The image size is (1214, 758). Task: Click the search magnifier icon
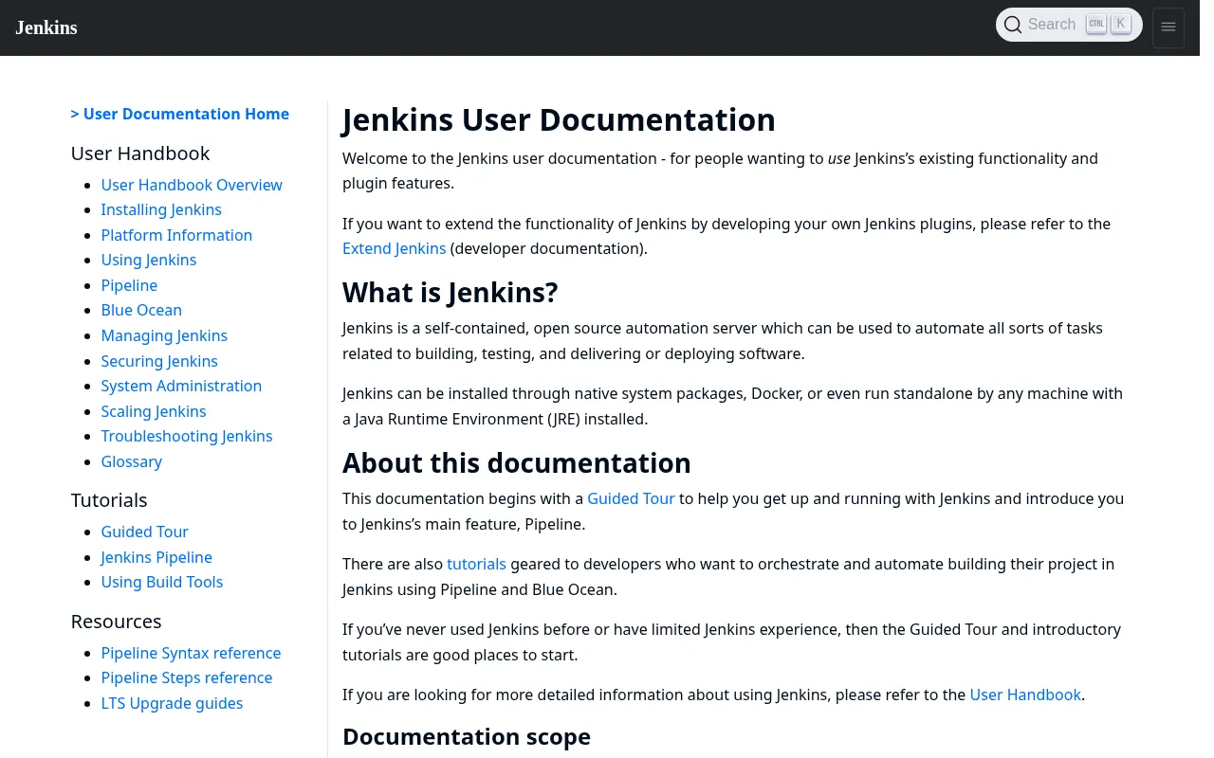coord(1013,25)
